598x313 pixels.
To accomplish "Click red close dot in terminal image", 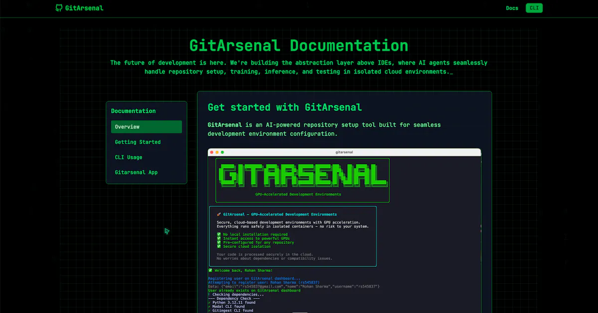I will tap(211, 152).
